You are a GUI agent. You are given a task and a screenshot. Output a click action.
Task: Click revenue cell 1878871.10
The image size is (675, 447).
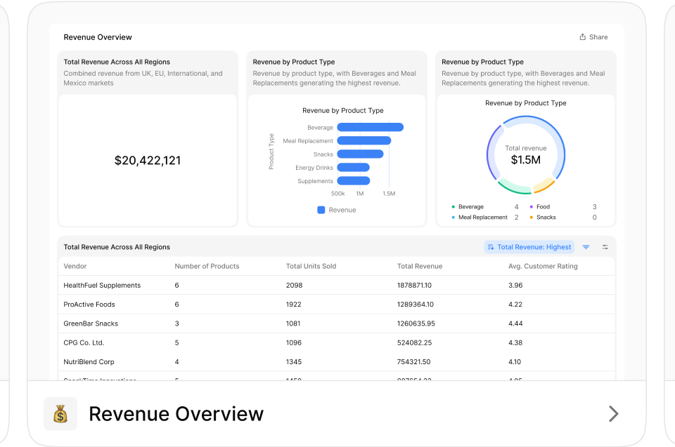(x=414, y=286)
